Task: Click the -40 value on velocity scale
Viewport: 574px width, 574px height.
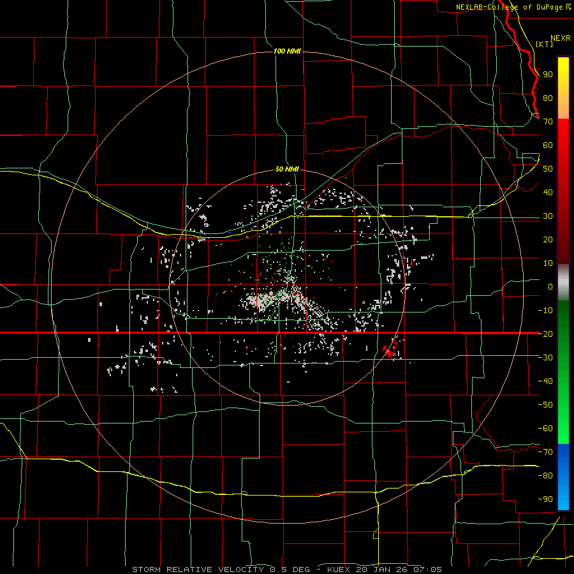Action: pos(545,381)
